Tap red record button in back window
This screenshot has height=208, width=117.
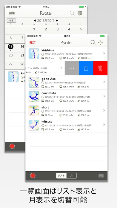(12, 146)
